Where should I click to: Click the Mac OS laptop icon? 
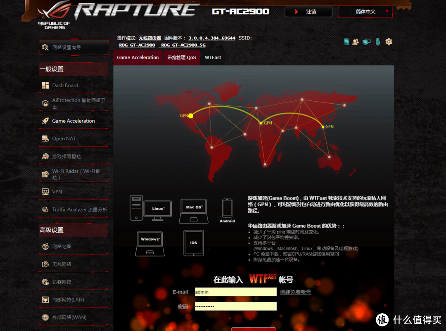click(194, 211)
